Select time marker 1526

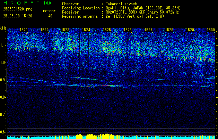point(128,30)
